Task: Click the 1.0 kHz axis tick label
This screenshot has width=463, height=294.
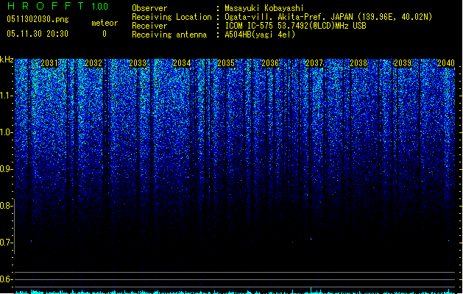Action: [6, 132]
